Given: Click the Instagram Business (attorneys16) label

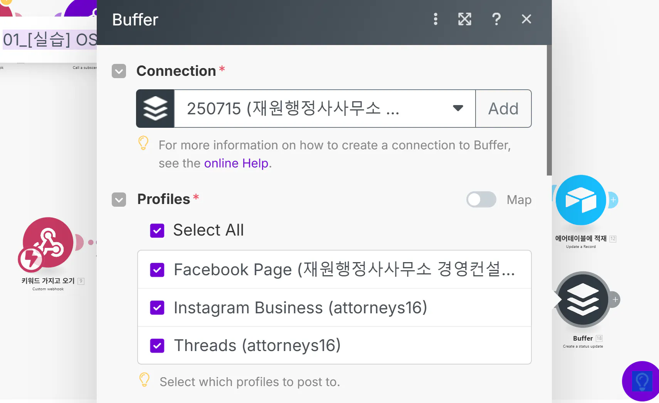Looking at the screenshot, I should pyautogui.click(x=301, y=308).
